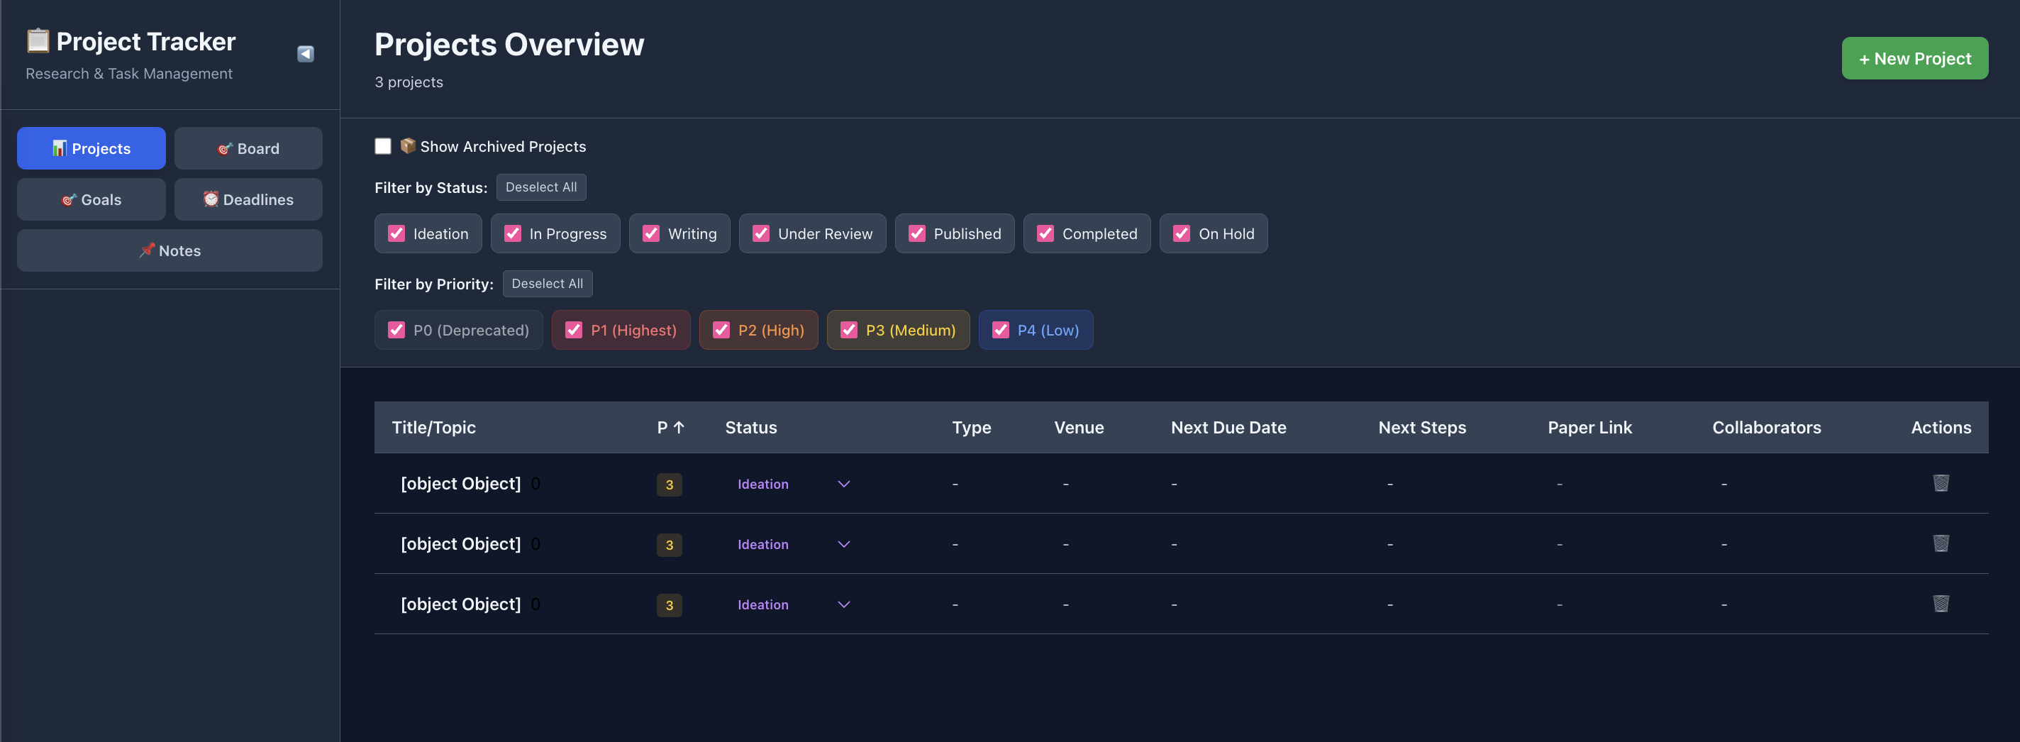Click the dartboard icon on the Board button
The height and width of the screenshot is (742, 2020).
(x=225, y=148)
